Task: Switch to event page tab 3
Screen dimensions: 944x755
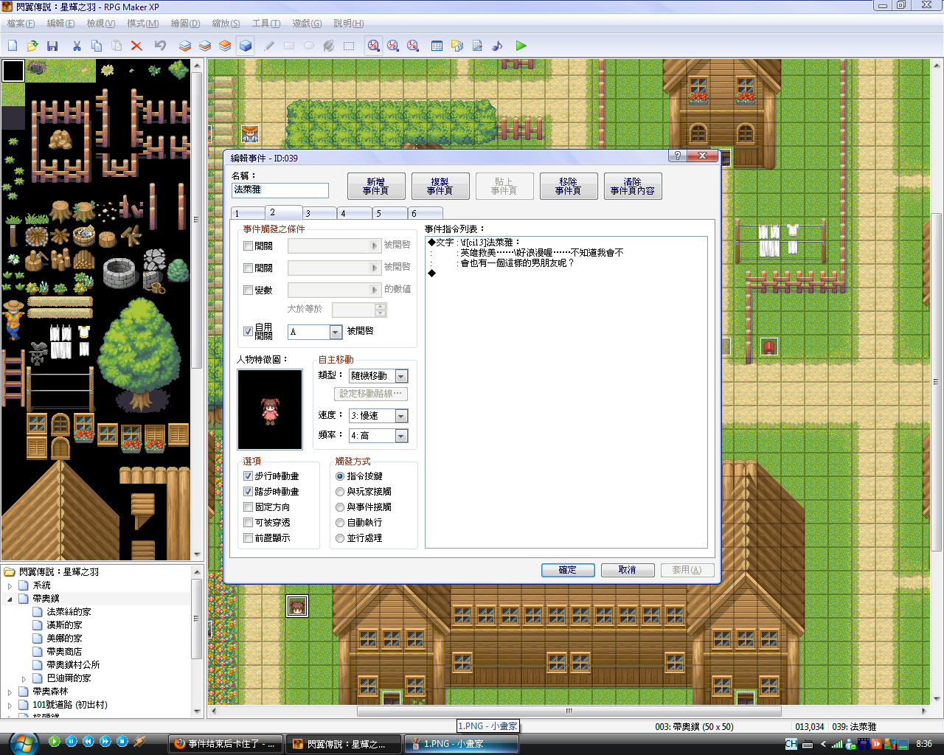Action: [x=319, y=213]
